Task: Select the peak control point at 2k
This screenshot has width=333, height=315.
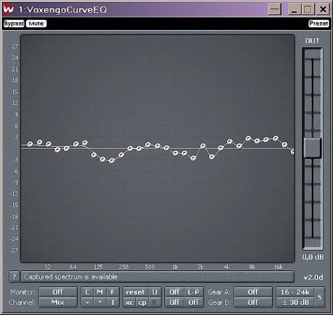Action: point(203,146)
